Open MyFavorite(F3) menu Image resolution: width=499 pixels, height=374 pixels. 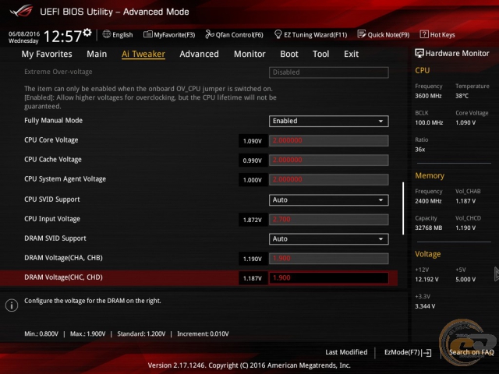(x=175, y=34)
